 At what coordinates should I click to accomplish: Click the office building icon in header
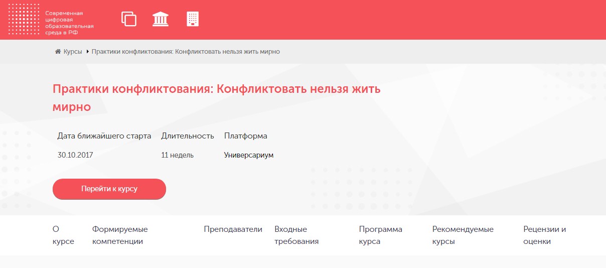(x=193, y=19)
